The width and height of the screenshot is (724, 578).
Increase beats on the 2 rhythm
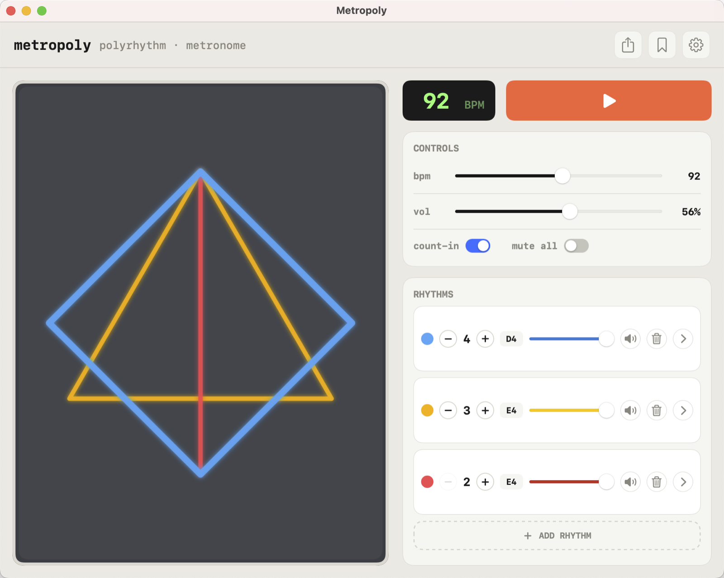click(485, 482)
